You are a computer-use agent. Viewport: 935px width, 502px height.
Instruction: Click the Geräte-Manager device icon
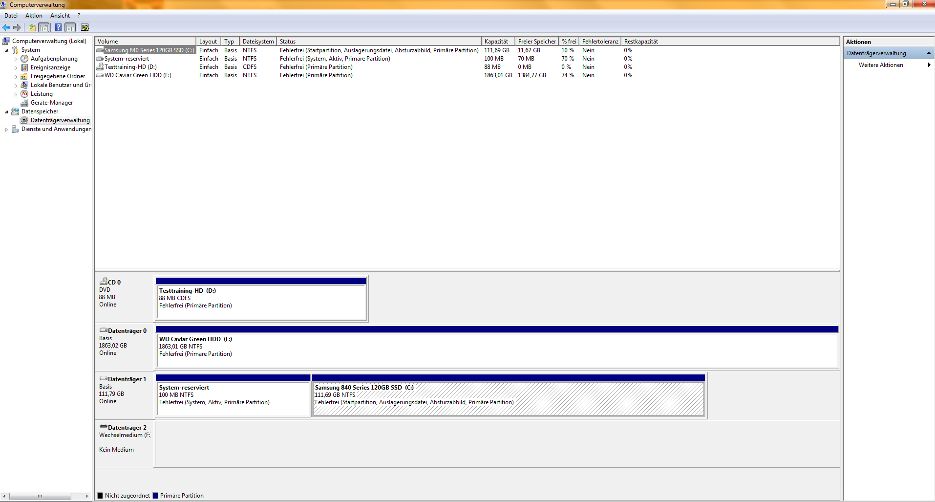(24, 103)
